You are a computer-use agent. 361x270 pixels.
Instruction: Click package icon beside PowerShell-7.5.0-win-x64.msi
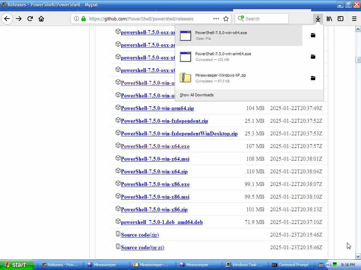pyautogui.click(x=118, y=158)
